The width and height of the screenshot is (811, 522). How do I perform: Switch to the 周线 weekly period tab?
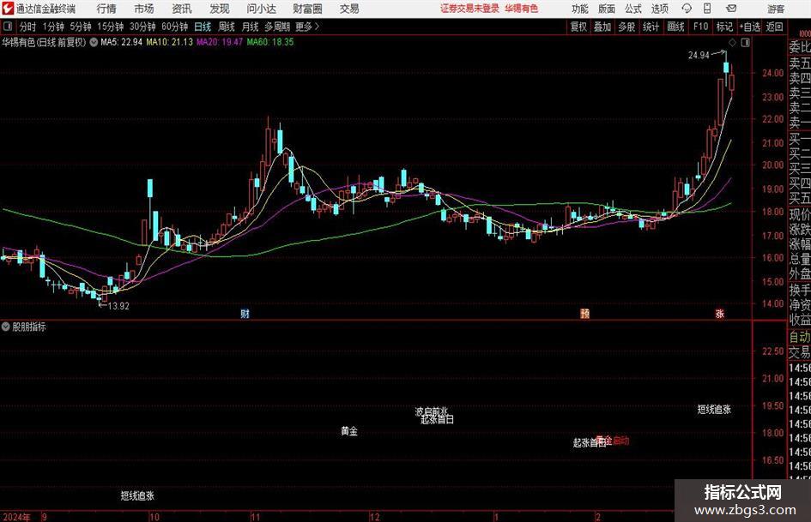pos(226,27)
